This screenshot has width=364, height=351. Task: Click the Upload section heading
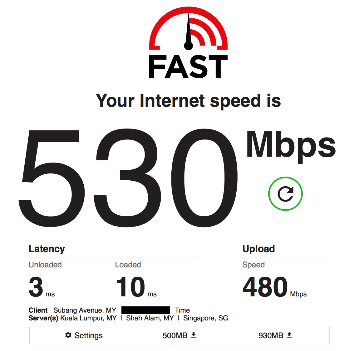(258, 249)
